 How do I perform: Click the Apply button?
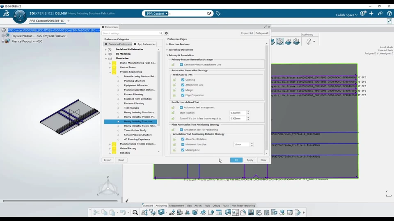click(x=250, y=160)
